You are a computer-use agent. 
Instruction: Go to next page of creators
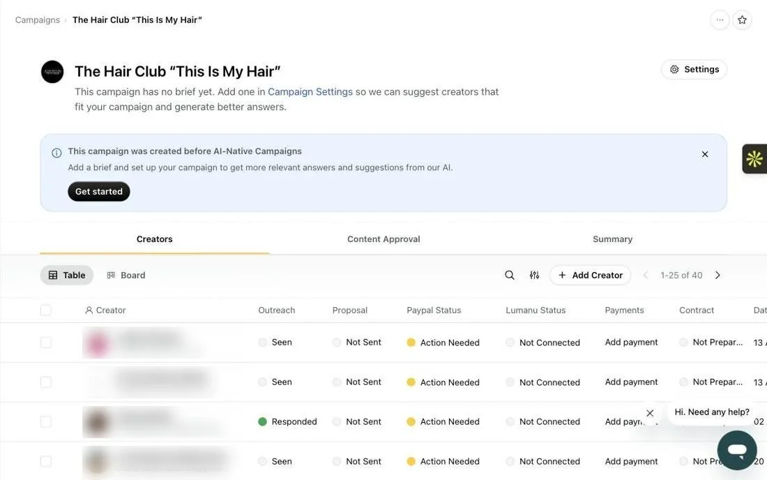717,276
